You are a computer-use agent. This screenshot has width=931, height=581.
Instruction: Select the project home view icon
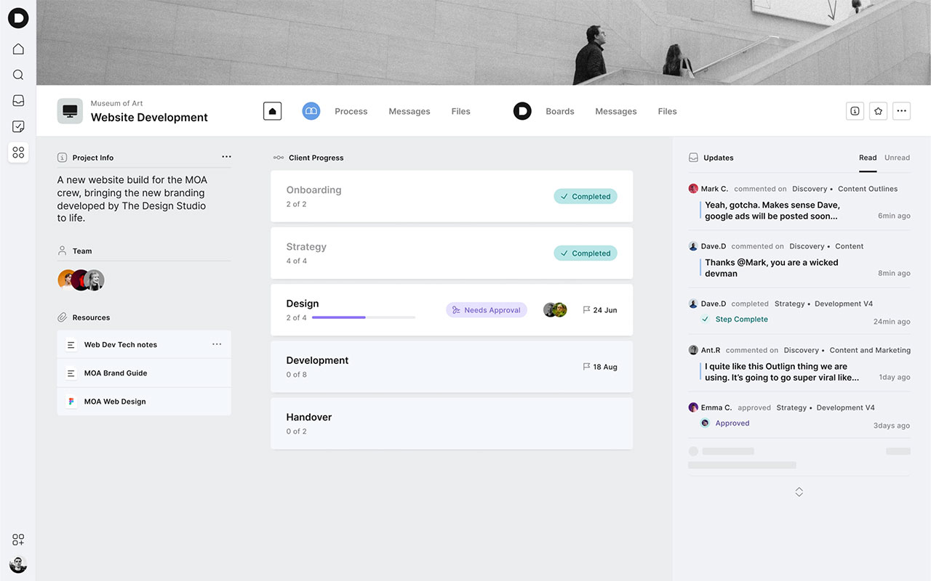(272, 111)
